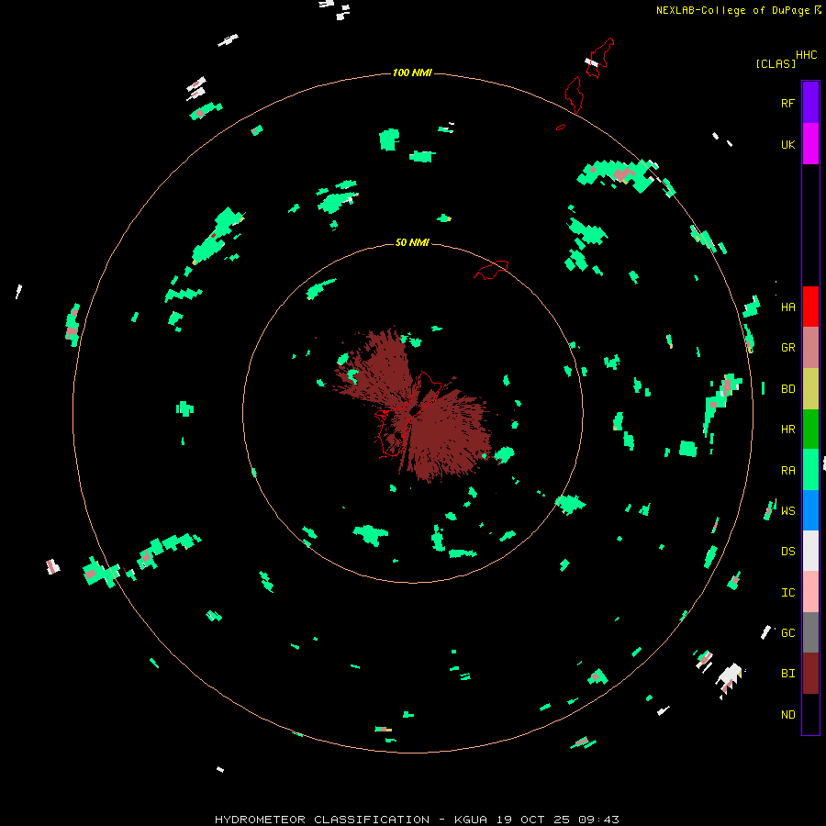The height and width of the screenshot is (826, 826).
Task: Click the RF purple legend swatch
Action: 810,103
